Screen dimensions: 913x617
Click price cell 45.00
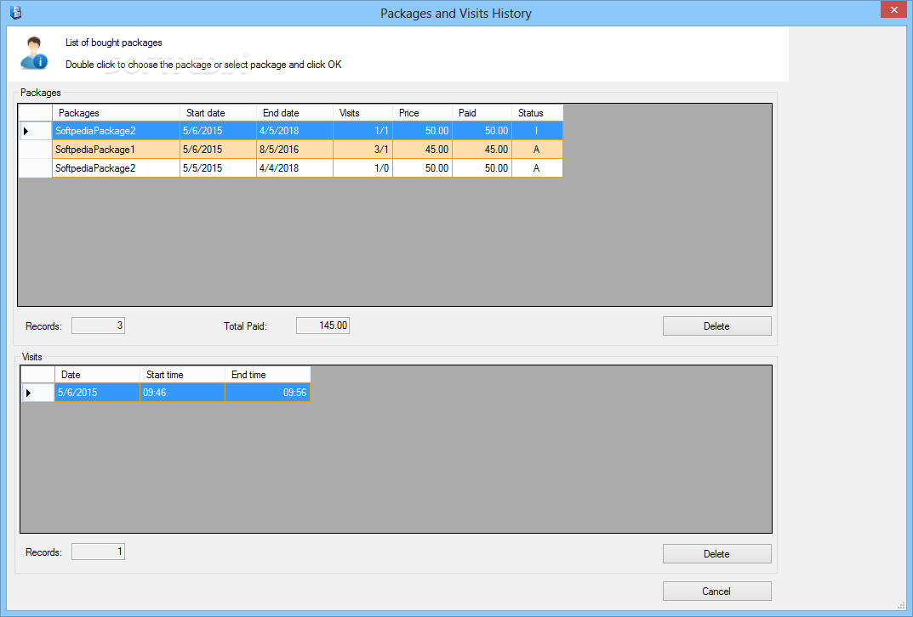point(423,150)
